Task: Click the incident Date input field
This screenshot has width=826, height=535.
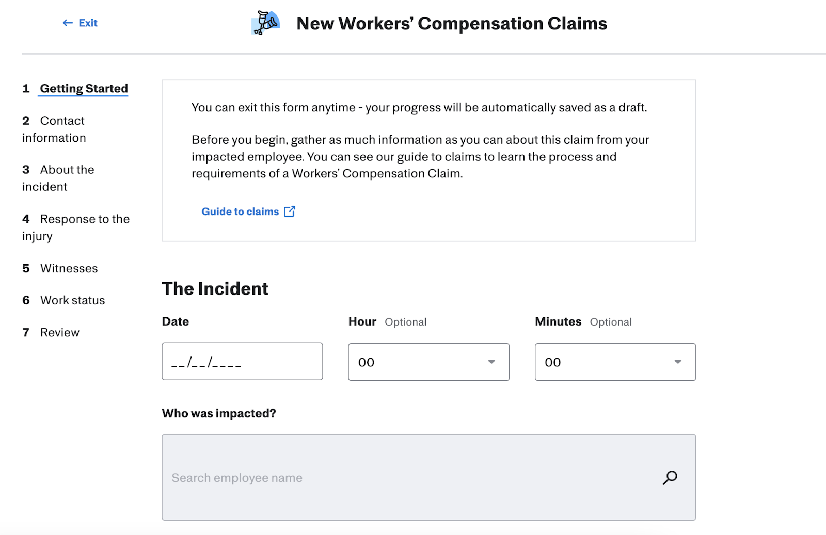Action: [x=242, y=362]
